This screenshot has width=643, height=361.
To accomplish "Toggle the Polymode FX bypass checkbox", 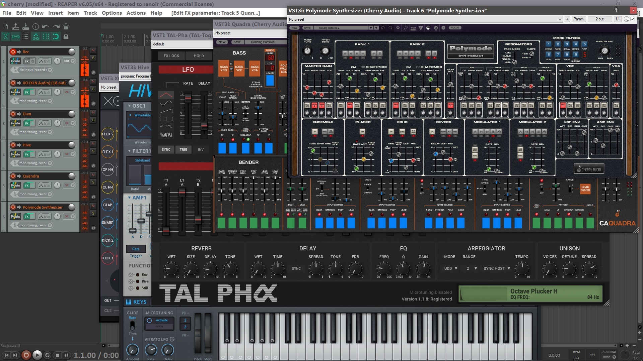I will 633,19.
